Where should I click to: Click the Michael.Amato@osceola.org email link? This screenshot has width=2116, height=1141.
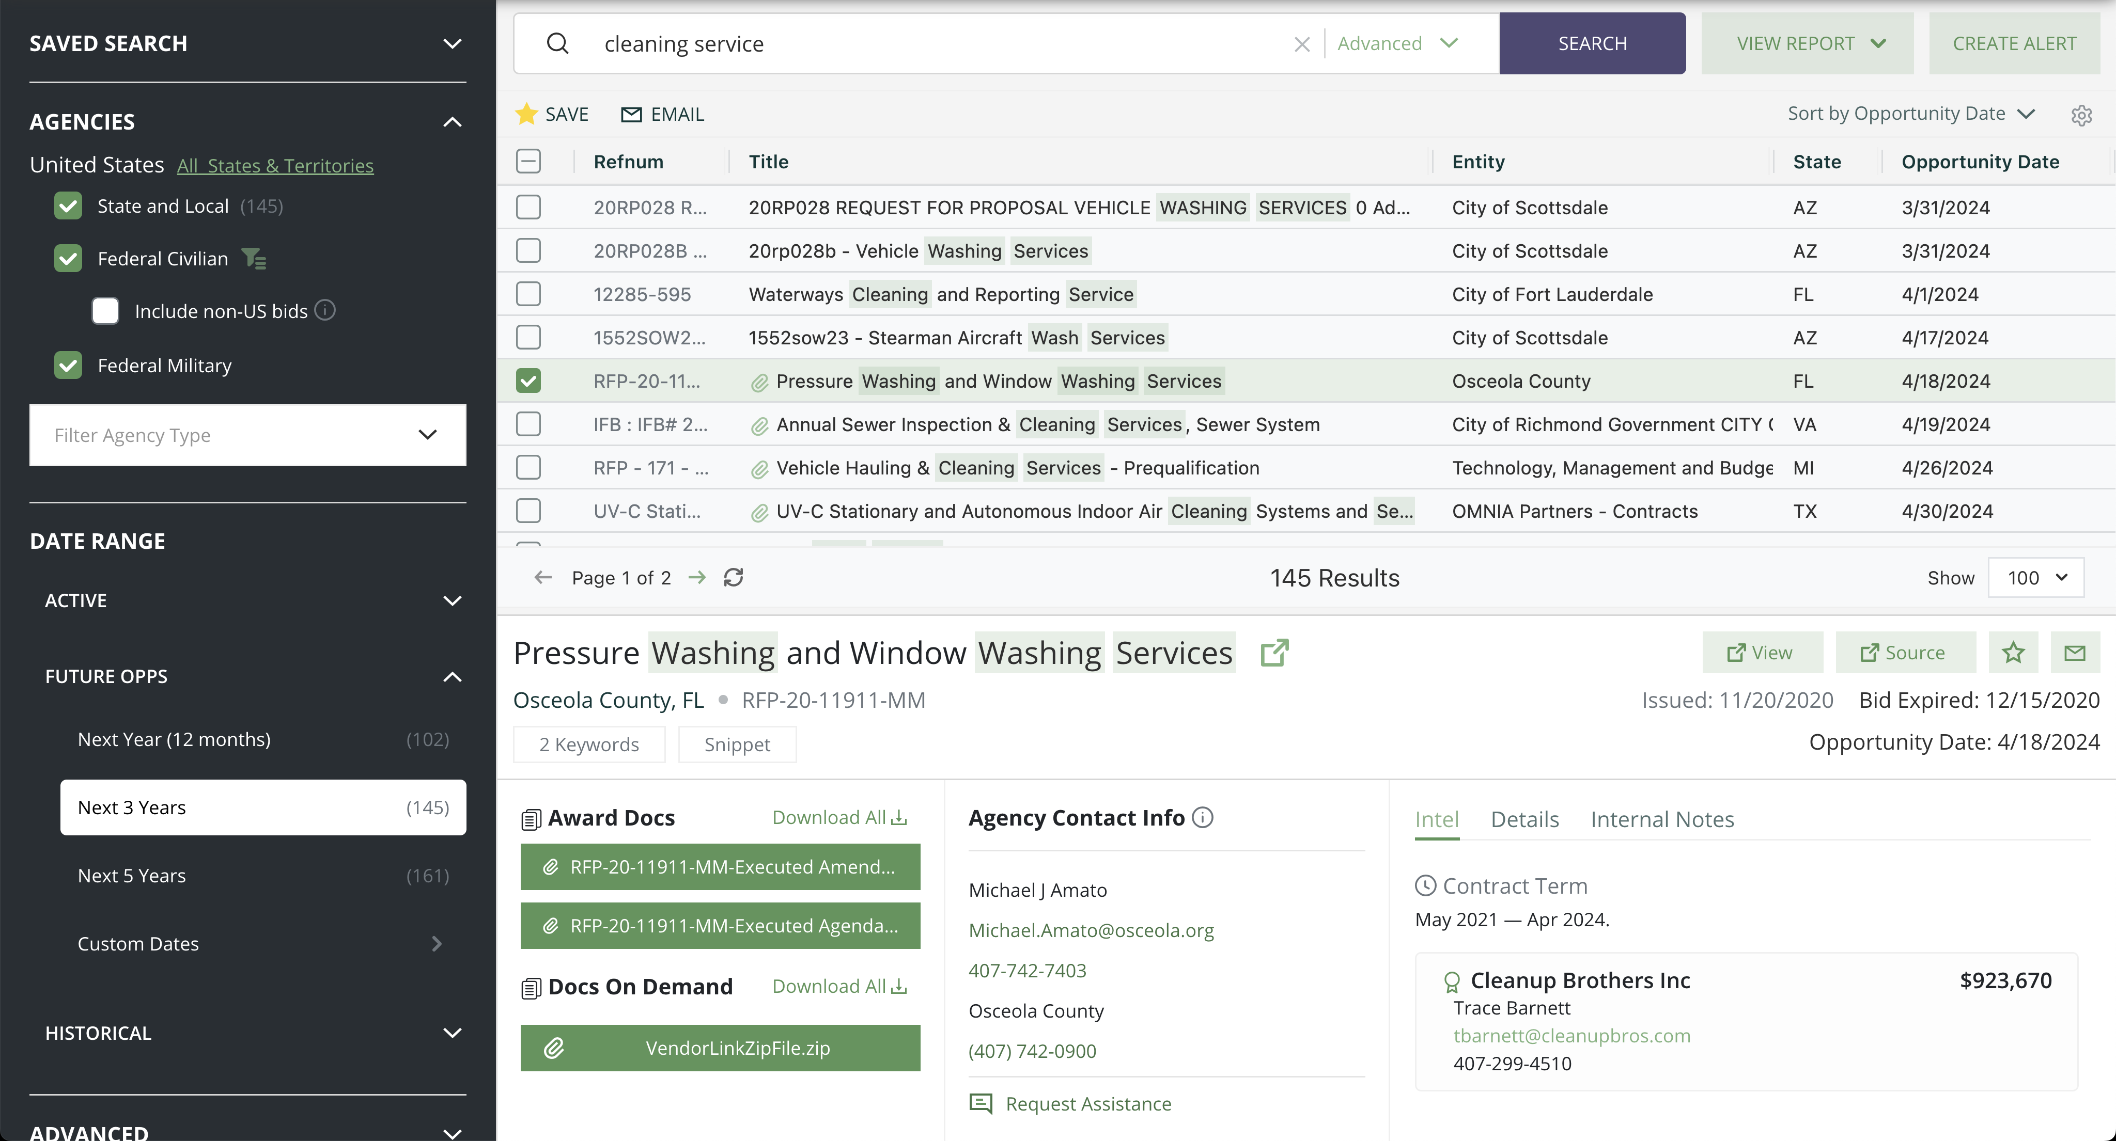tap(1090, 930)
